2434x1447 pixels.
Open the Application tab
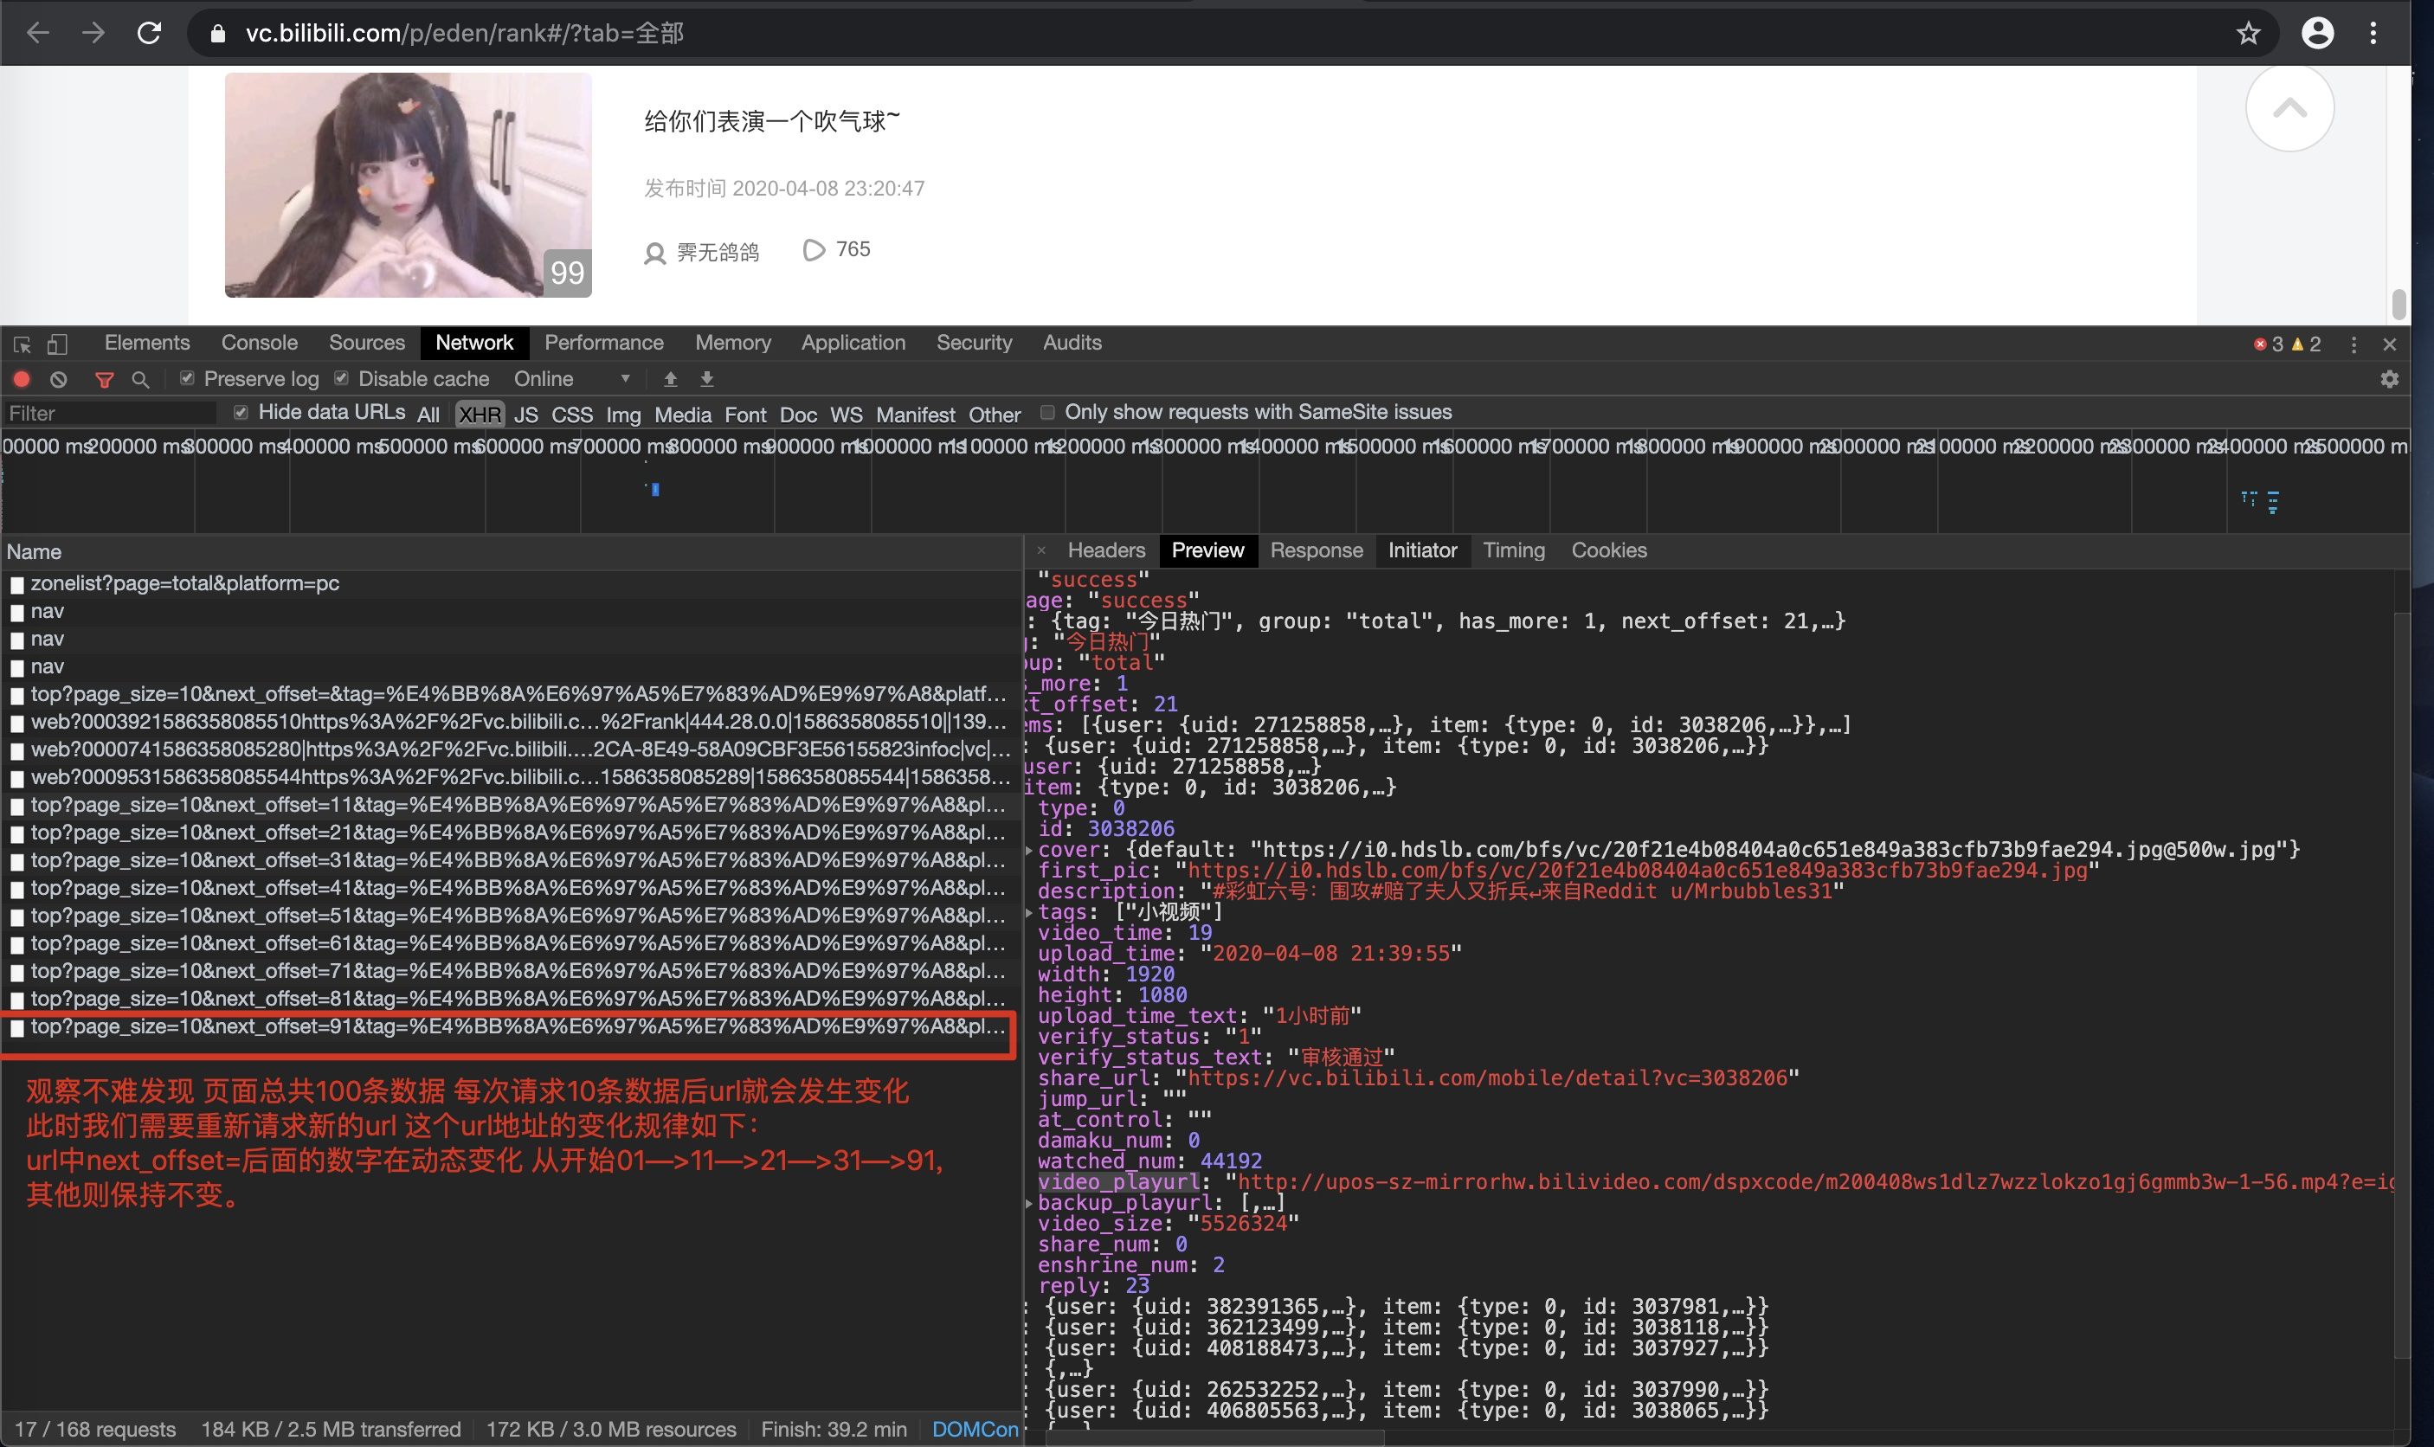853,344
